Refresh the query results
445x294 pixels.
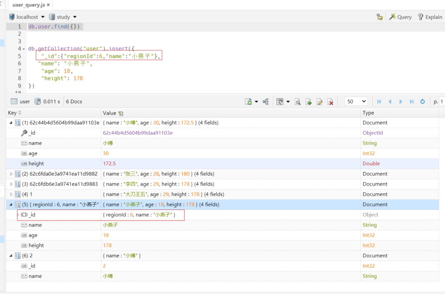pos(422,101)
